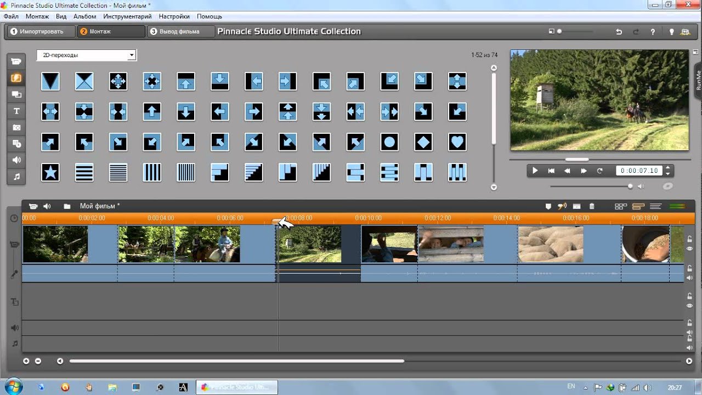The image size is (702, 395).
Task: Expand the RunMe side tab
Action: point(698,80)
